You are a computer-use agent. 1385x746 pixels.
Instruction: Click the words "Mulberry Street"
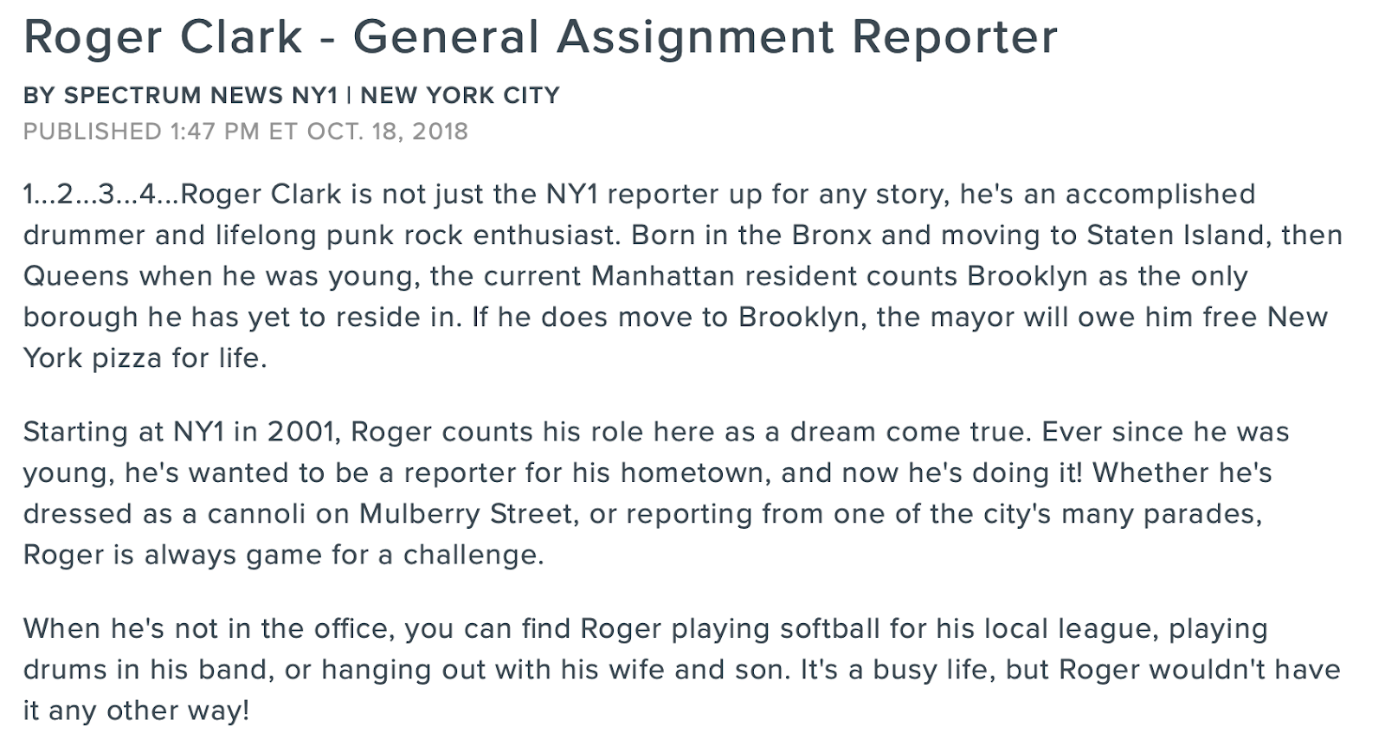467,514
